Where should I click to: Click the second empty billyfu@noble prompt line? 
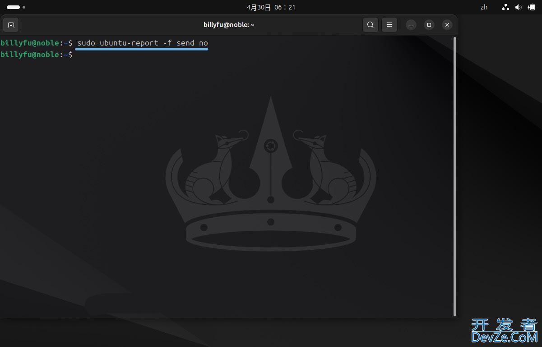36,55
